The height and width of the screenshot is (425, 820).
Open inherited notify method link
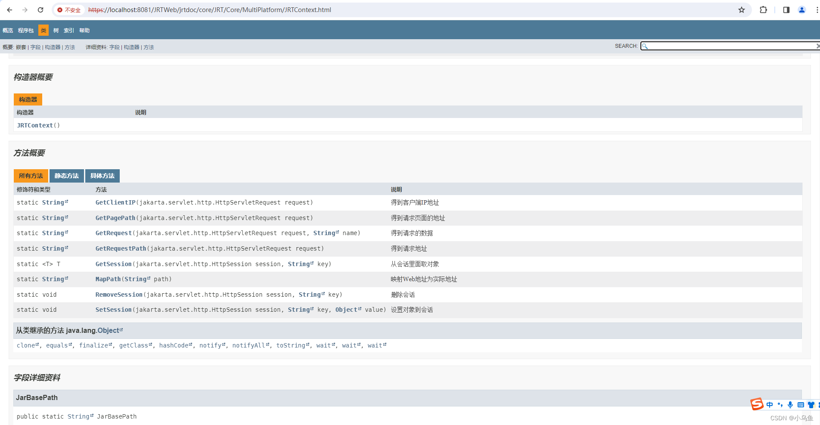212,345
